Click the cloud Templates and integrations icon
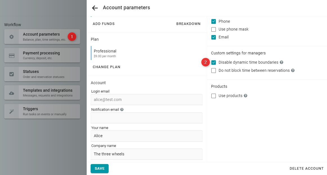The width and height of the screenshot is (327, 175). coord(12,93)
